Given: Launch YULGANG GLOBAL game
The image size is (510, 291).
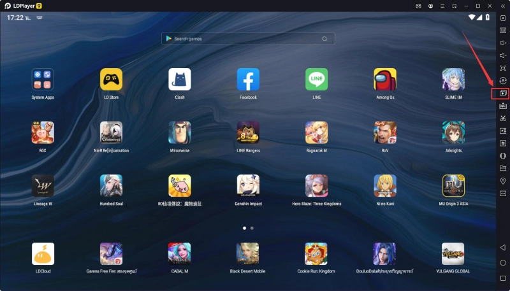Looking at the screenshot, I should [x=453, y=253].
